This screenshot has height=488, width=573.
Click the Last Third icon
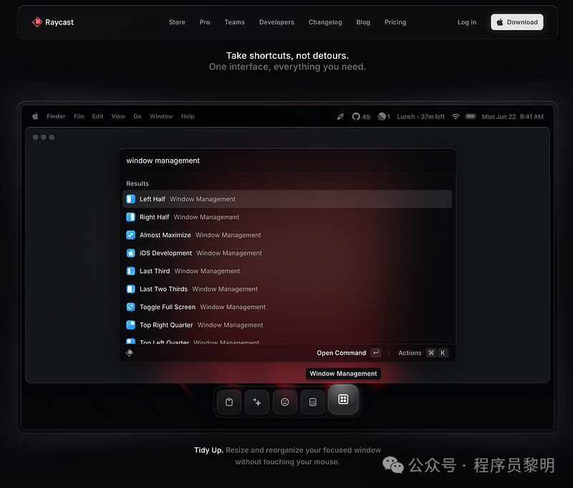131,271
